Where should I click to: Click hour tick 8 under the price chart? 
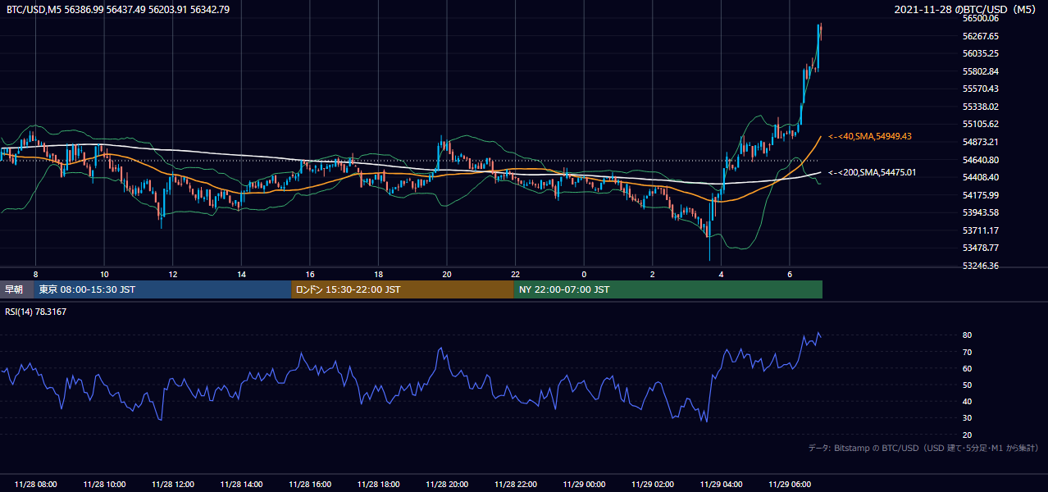coord(35,274)
